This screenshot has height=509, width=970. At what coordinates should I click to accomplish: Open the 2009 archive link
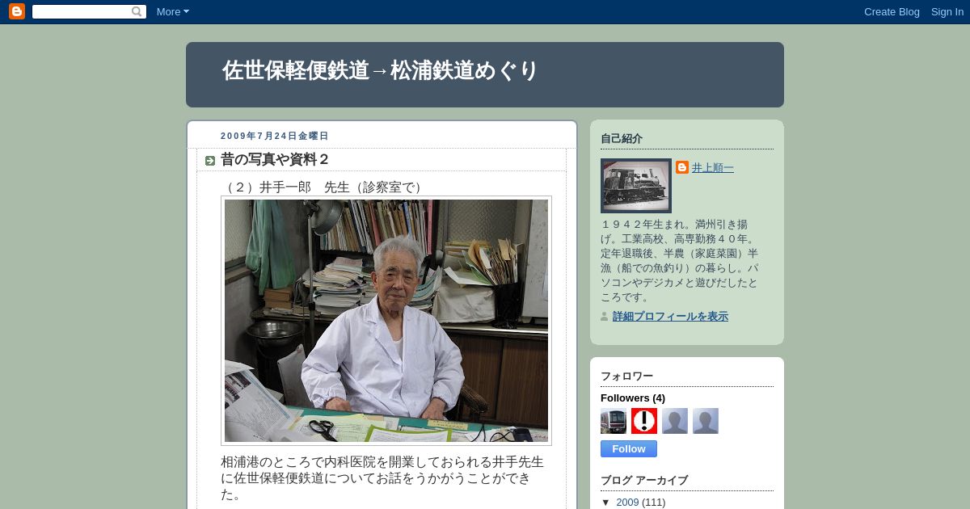point(627,503)
